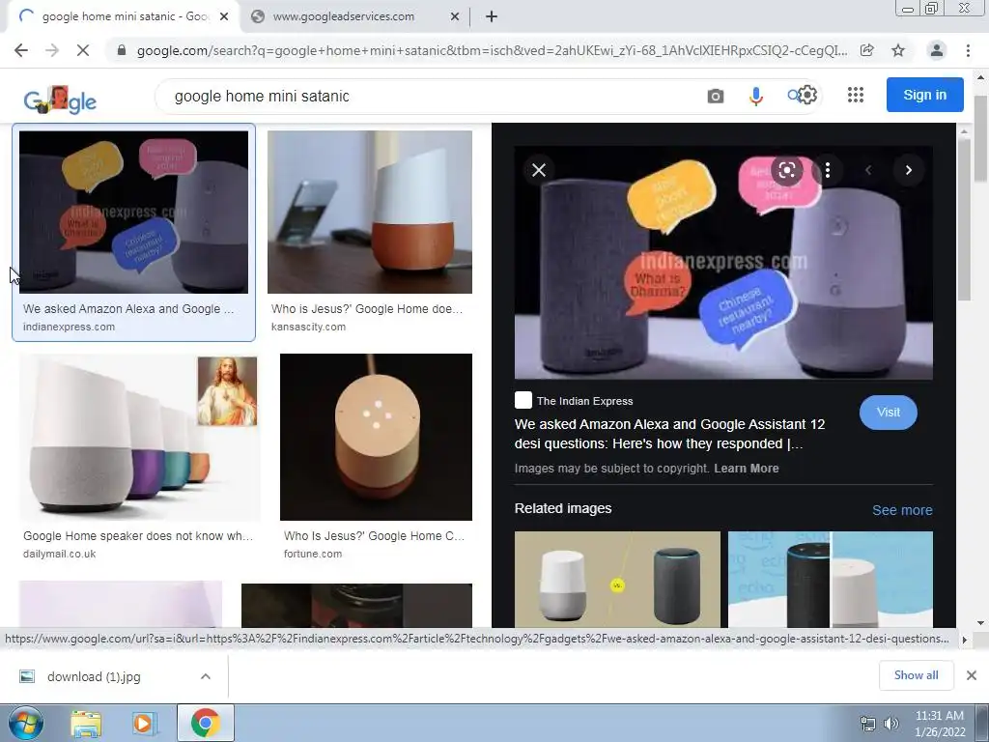Screen dimensions: 989x742
Task: Open fortune.com Google Home image
Action: coord(376,437)
